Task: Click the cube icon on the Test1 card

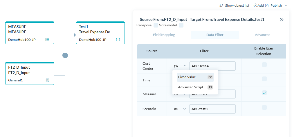Action: point(118,40)
